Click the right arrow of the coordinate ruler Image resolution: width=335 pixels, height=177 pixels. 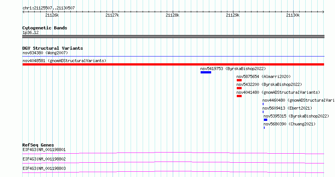coord(323,12)
